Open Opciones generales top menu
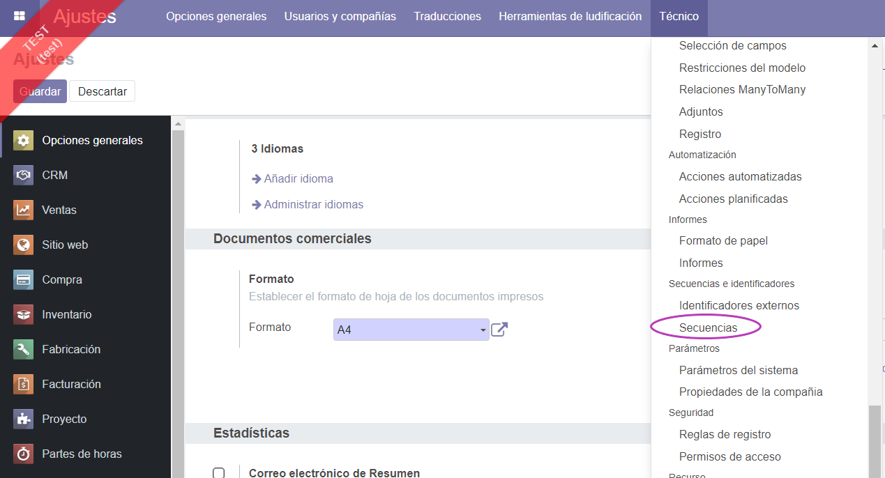Image resolution: width=885 pixels, height=478 pixels. pos(216,17)
